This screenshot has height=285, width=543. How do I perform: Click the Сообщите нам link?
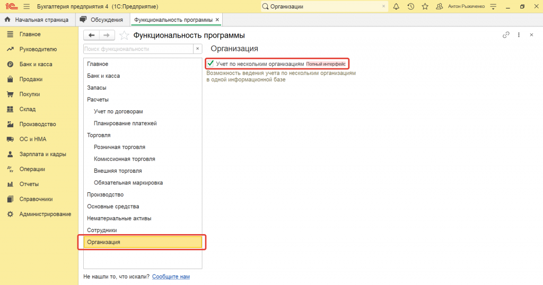(x=171, y=277)
